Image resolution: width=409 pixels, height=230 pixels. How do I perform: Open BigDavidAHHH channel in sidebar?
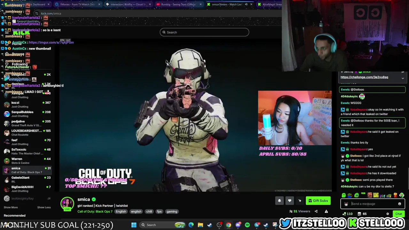tap(27, 189)
